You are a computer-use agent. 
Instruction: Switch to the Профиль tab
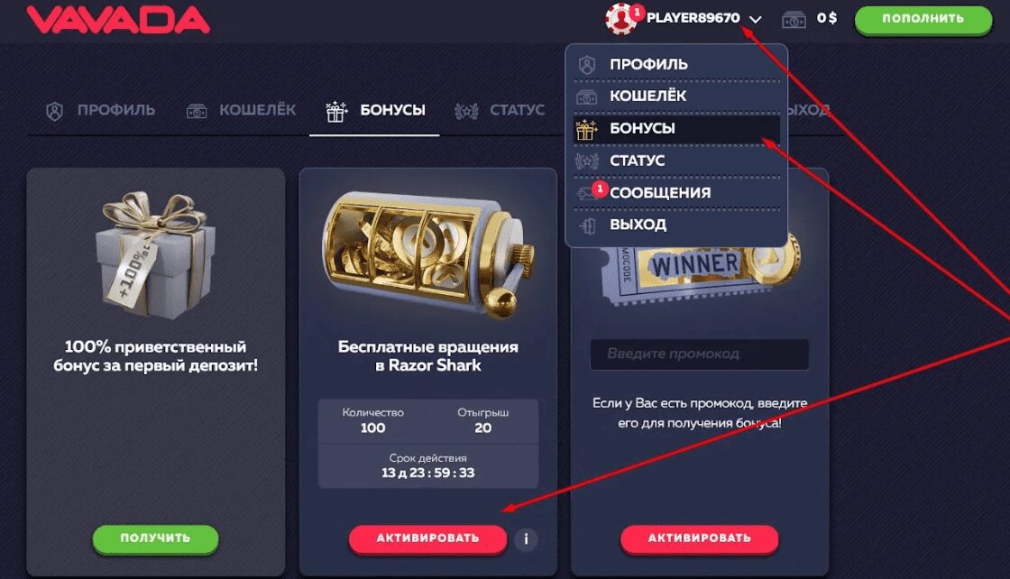pyautogui.click(x=101, y=111)
